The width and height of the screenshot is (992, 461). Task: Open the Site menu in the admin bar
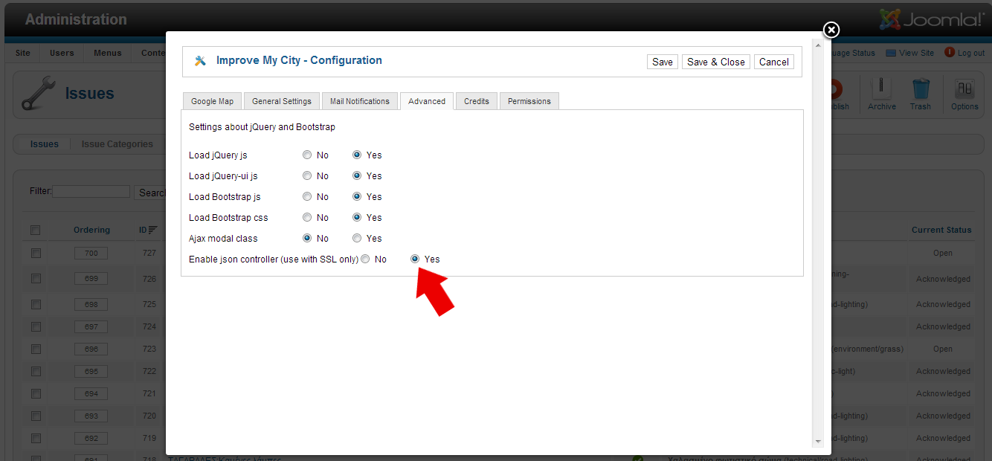(23, 53)
